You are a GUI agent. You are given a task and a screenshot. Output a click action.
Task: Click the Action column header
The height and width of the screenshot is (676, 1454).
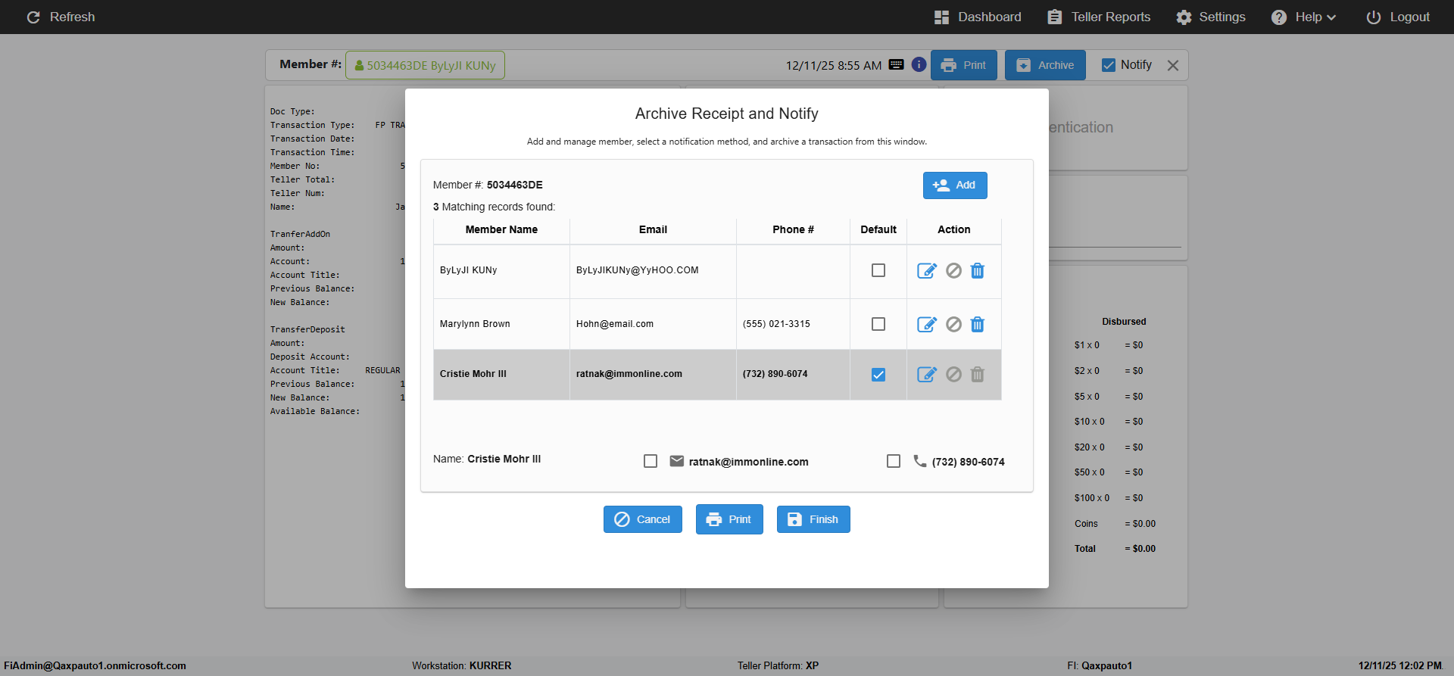pyautogui.click(x=954, y=229)
